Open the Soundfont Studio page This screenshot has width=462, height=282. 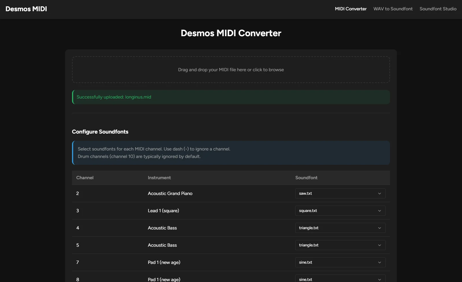click(x=438, y=9)
